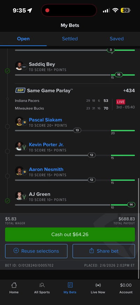Screen dimensions: 140x305
Task: Tap Kevin Porter Jr.'s player avatar
Action: [x=19, y=146]
